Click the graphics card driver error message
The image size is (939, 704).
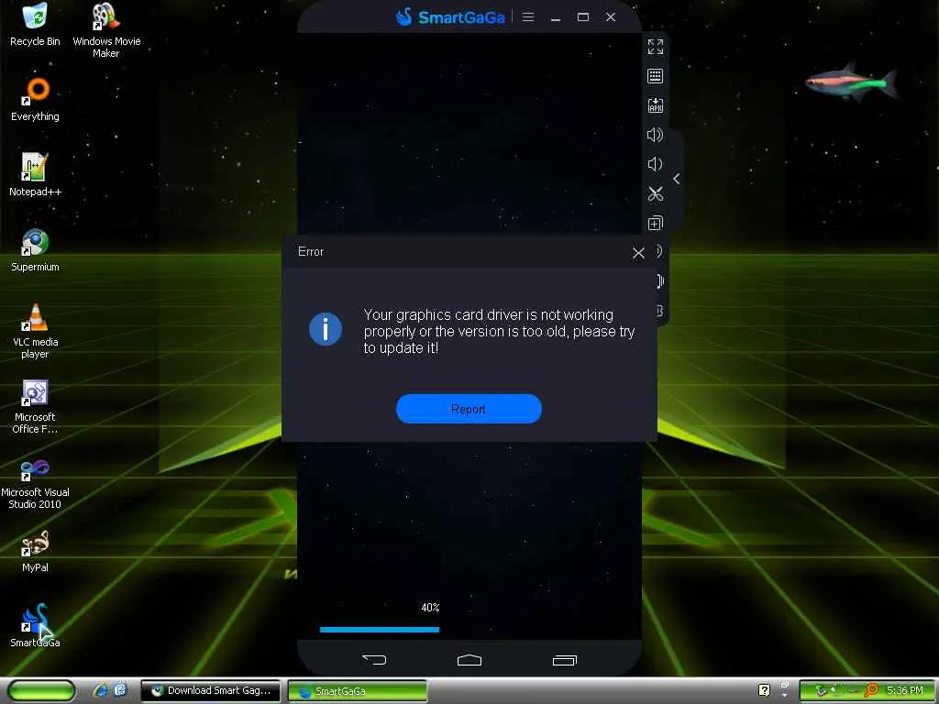click(x=499, y=331)
